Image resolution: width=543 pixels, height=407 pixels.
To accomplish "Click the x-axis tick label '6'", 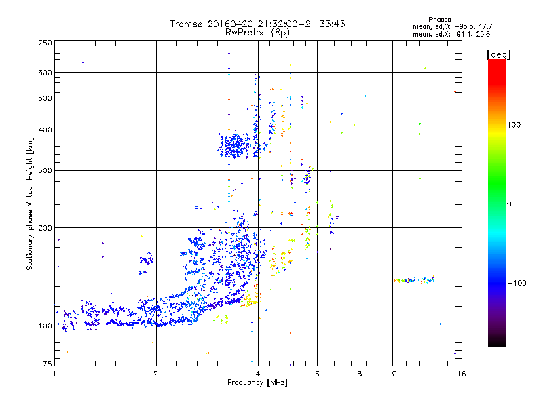I will (x=317, y=374).
